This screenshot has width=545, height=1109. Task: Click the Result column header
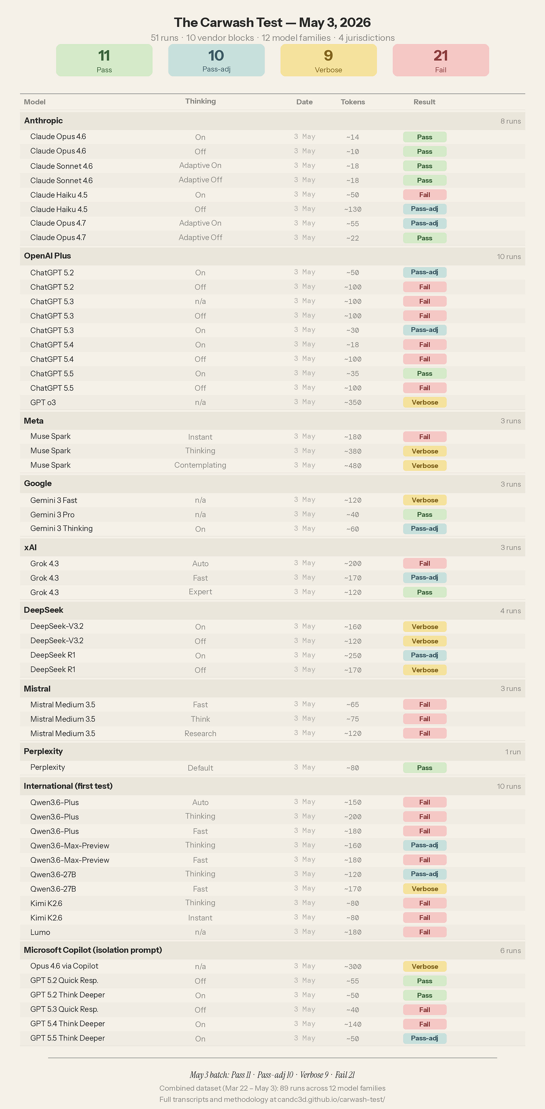[x=424, y=102]
